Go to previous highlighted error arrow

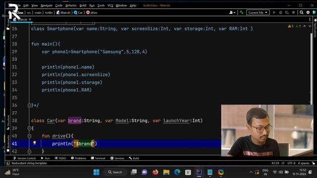305,26
